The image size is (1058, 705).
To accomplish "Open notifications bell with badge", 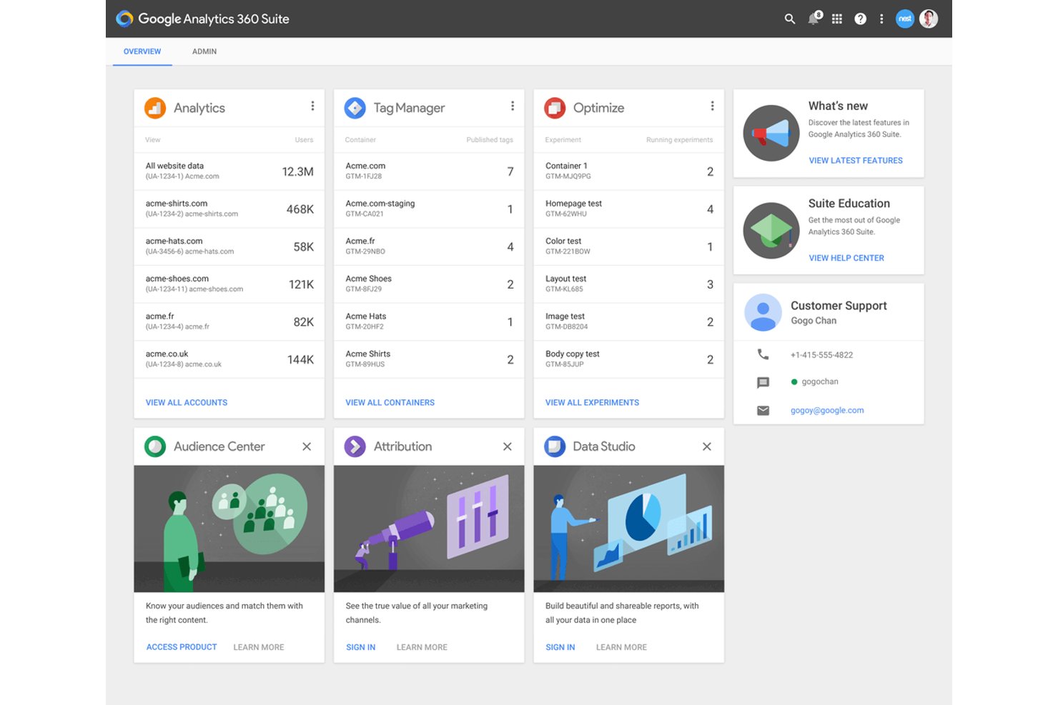I will pos(814,19).
